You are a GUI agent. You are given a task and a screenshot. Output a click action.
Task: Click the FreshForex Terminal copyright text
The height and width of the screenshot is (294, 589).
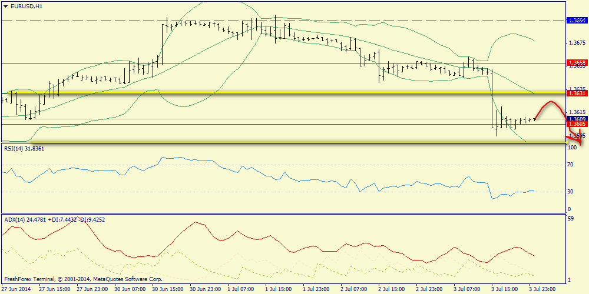pyautogui.click(x=84, y=279)
